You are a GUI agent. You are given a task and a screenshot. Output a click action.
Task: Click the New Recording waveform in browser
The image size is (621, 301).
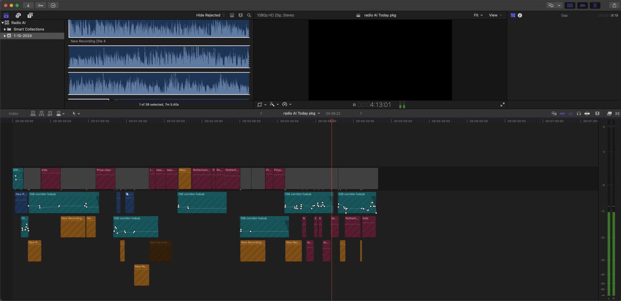point(159,57)
